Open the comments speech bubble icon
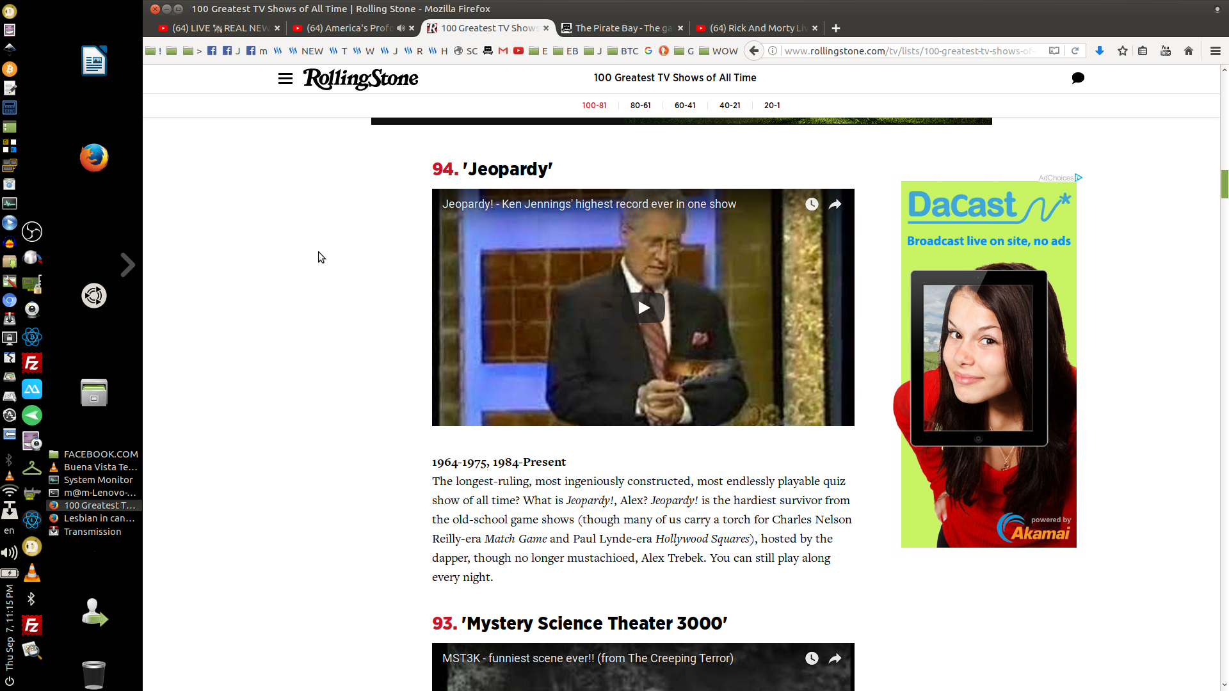1229x691 pixels. (1078, 78)
